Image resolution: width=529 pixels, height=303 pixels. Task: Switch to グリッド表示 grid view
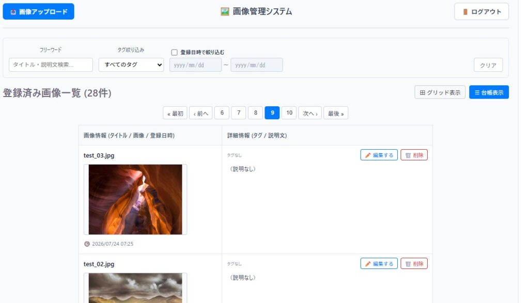point(440,92)
